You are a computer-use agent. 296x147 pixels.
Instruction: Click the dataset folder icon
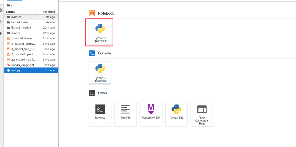coord(8,17)
